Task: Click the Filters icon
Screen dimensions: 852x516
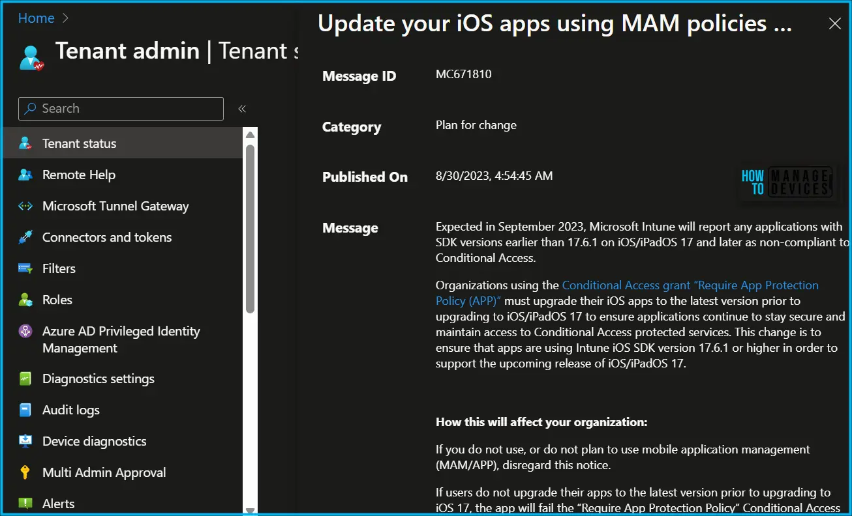Action: (25, 268)
